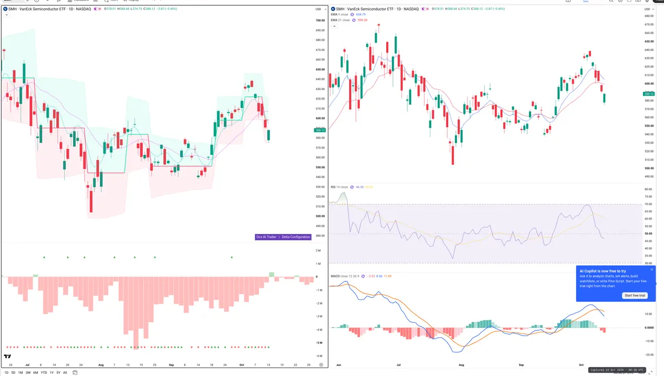Viewport: 664px width, 376px height.
Task: Set time range to All
Action: (x=65, y=373)
